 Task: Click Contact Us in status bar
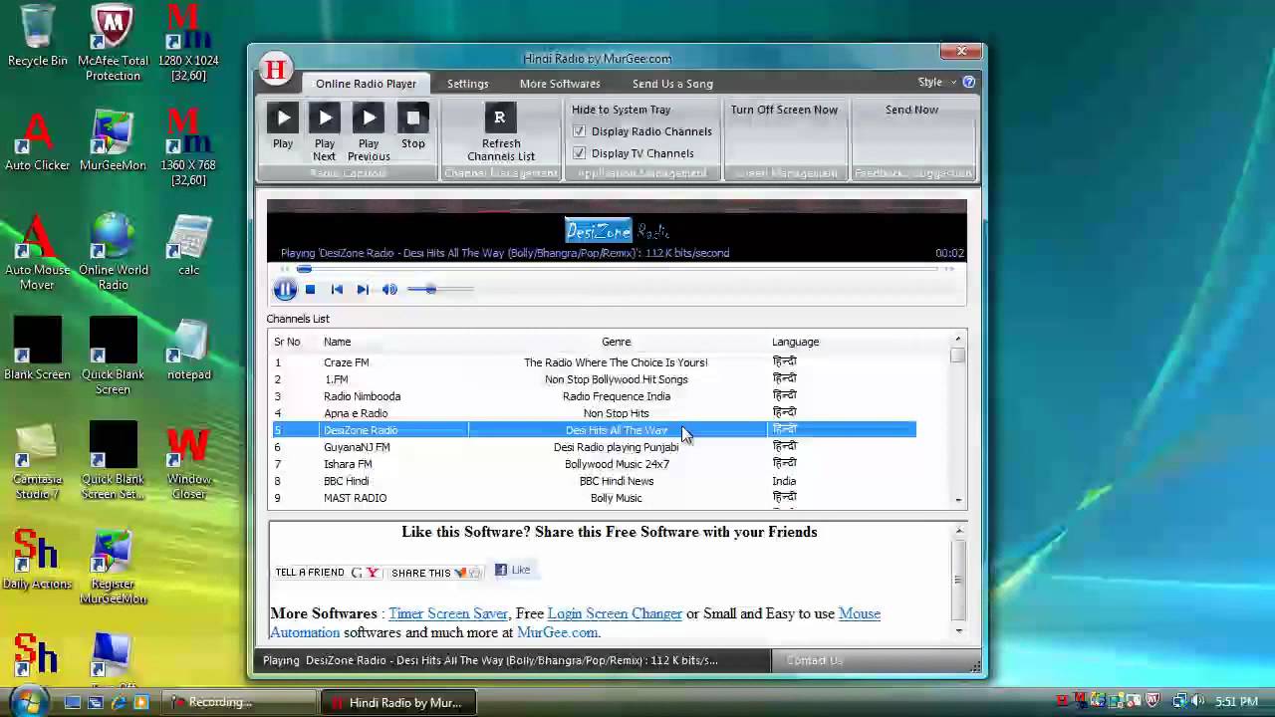(814, 660)
